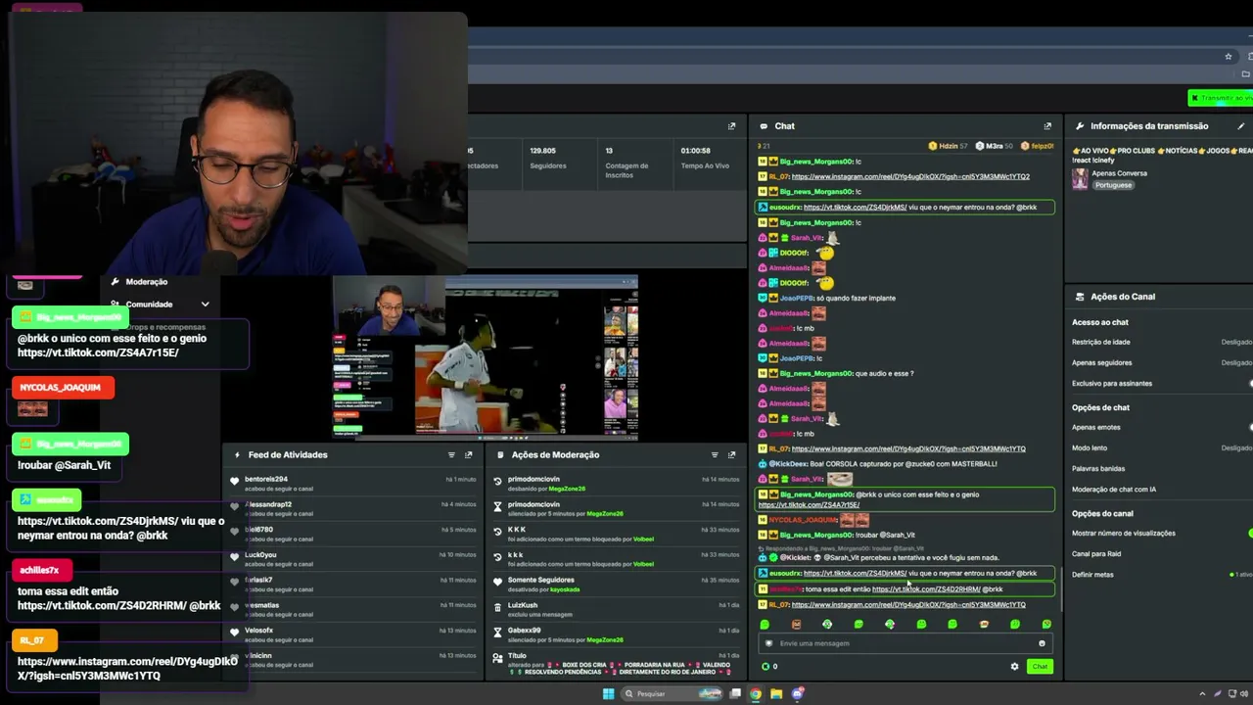Viewport: 1253px width, 705px height.
Task: Click the MegaZone26 name on the desbanido row
Action: pyautogui.click(x=567, y=489)
